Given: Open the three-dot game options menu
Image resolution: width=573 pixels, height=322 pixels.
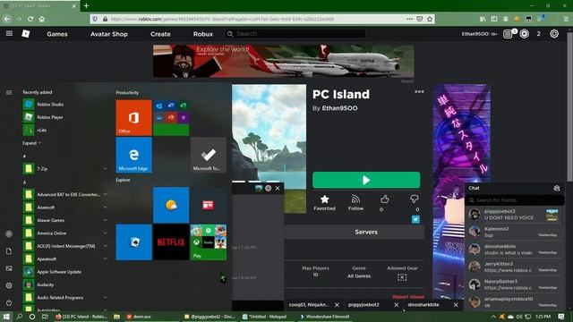Looking at the screenshot, I should 419,91.
